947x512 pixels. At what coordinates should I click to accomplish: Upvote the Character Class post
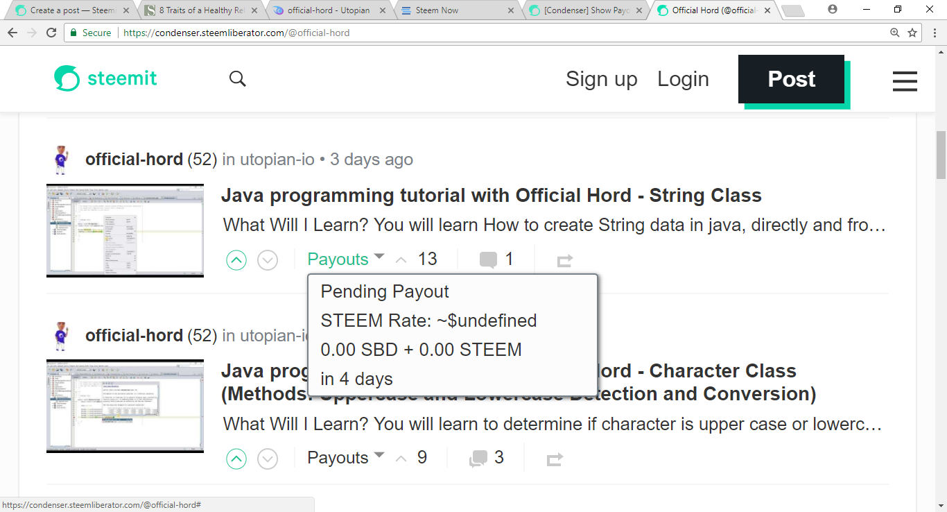(236, 459)
